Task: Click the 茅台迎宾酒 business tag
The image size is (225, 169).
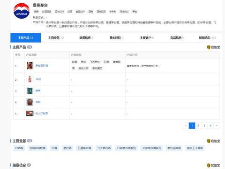Action: pos(174,148)
